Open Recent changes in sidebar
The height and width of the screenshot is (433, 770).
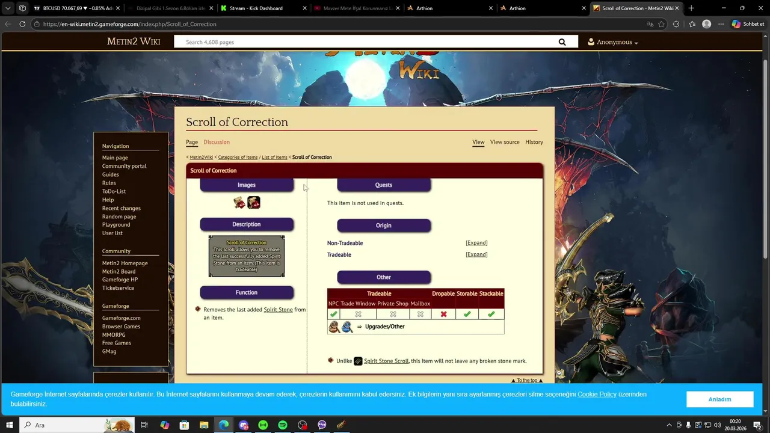click(x=122, y=208)
